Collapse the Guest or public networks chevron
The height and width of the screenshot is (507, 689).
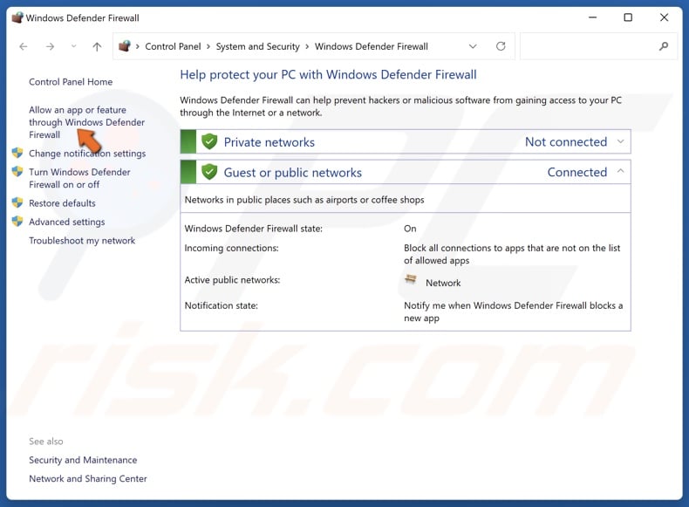click(x=620, y=171)
